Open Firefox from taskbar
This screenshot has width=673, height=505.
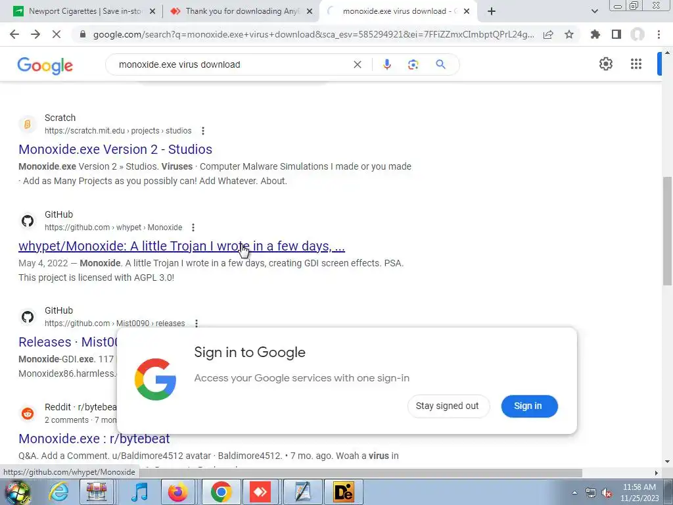pos(177,492)
